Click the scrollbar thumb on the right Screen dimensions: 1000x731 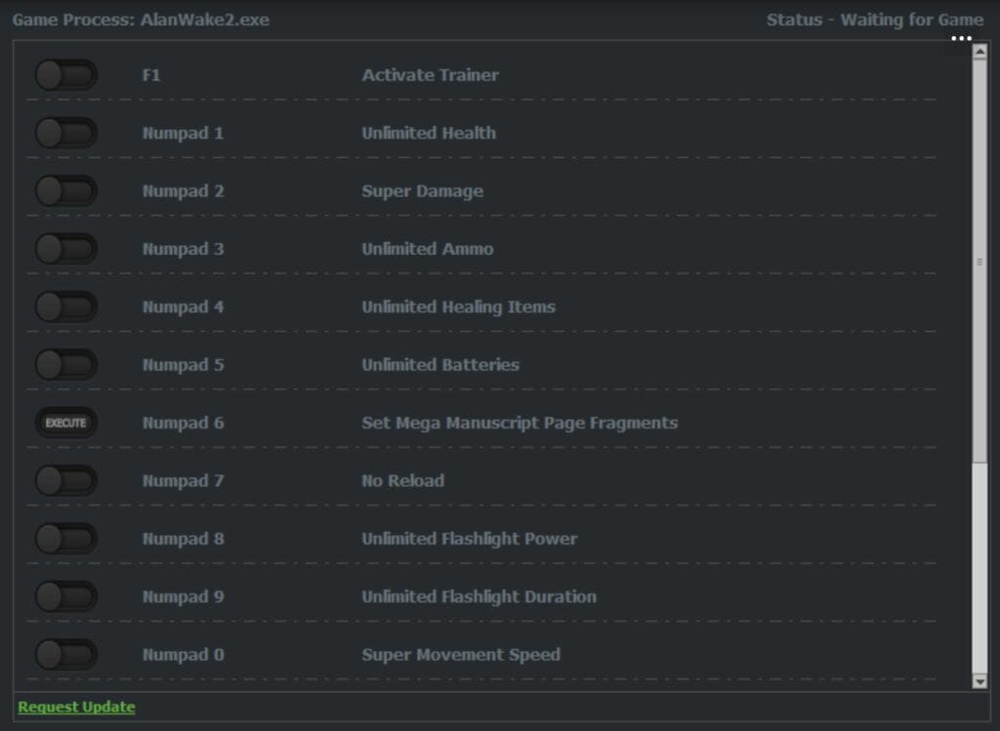[x=979, y=261]
